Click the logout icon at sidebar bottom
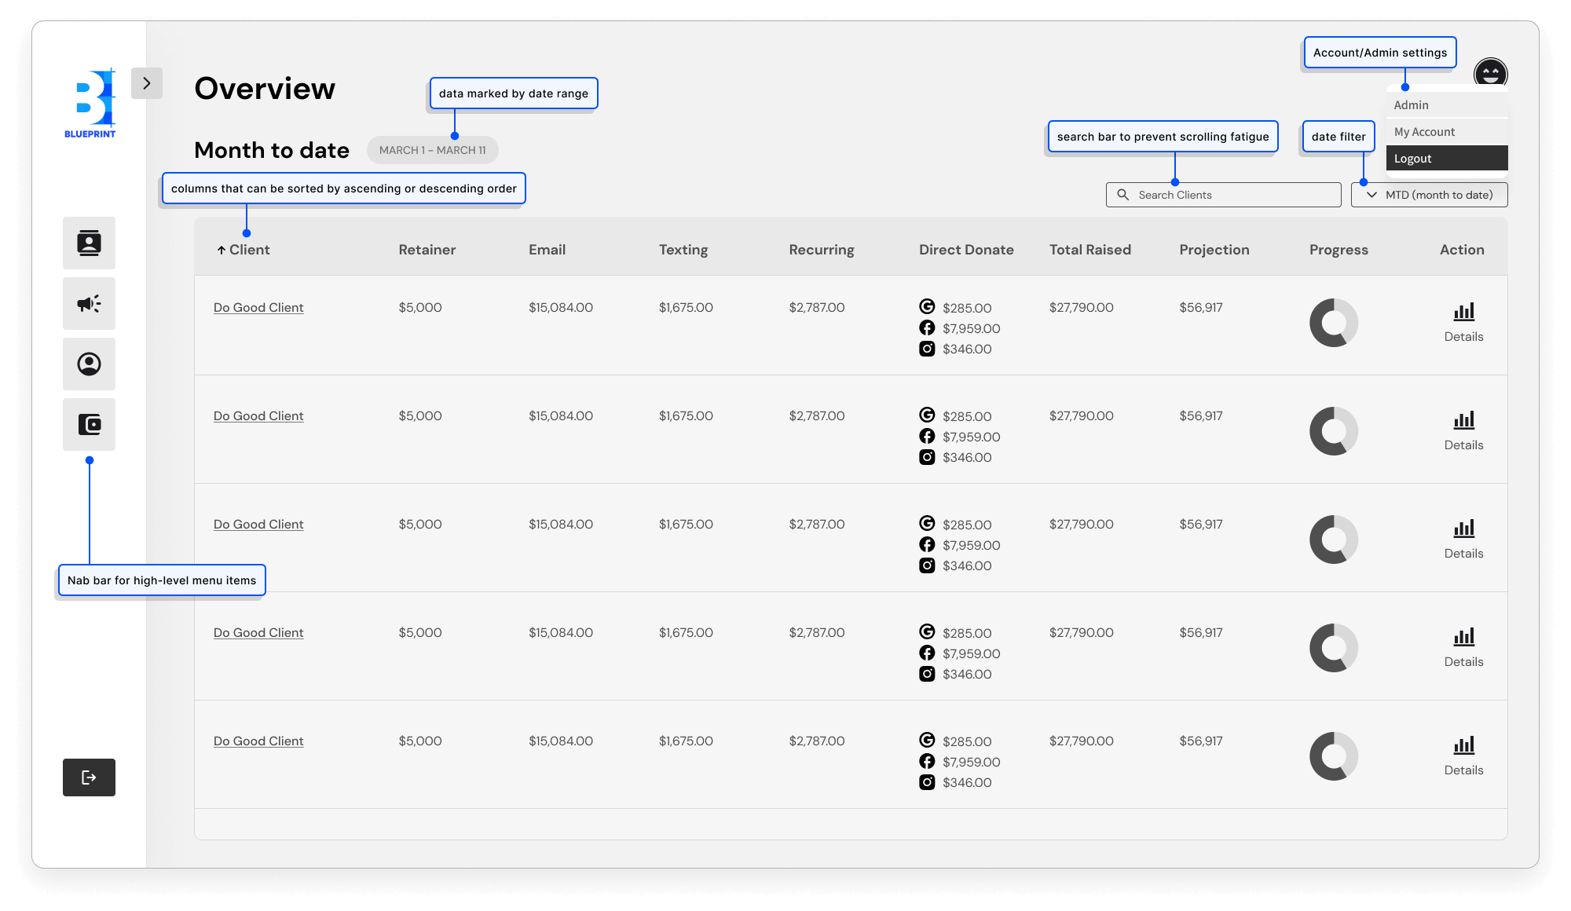 (x=89, y=777)
